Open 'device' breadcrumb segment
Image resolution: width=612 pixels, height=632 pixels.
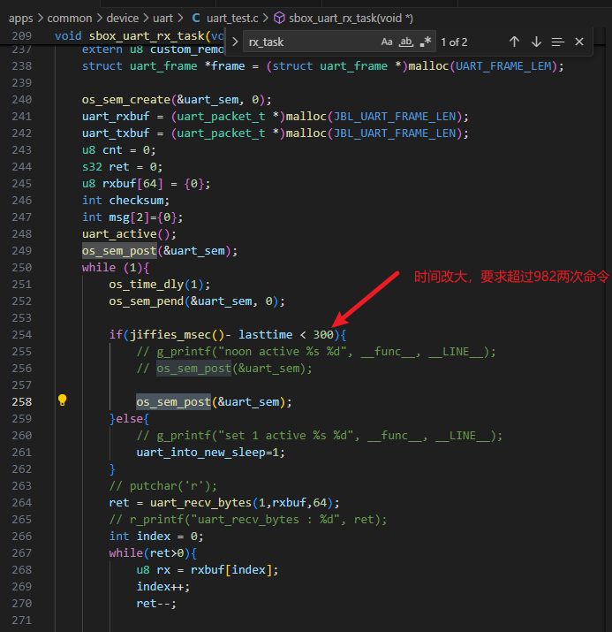[123, 19]
